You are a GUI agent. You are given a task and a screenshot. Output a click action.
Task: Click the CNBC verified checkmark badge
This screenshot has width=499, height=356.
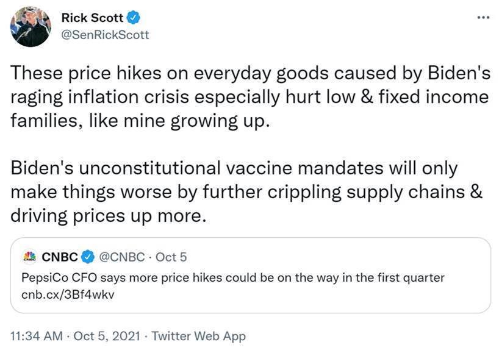(88, 257)
